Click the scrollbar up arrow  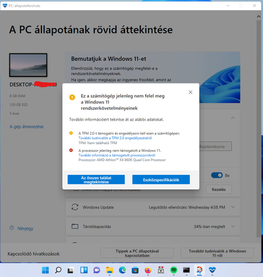pyautogui.click(x=258, y=17)
